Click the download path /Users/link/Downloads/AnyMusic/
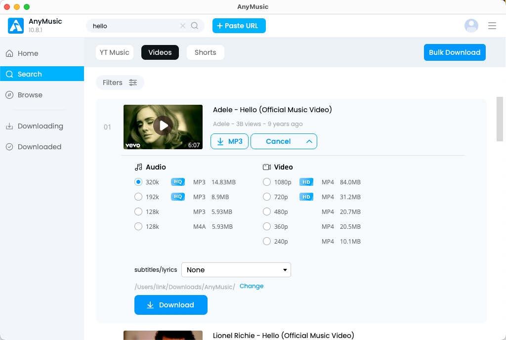 tap(185, 287)
